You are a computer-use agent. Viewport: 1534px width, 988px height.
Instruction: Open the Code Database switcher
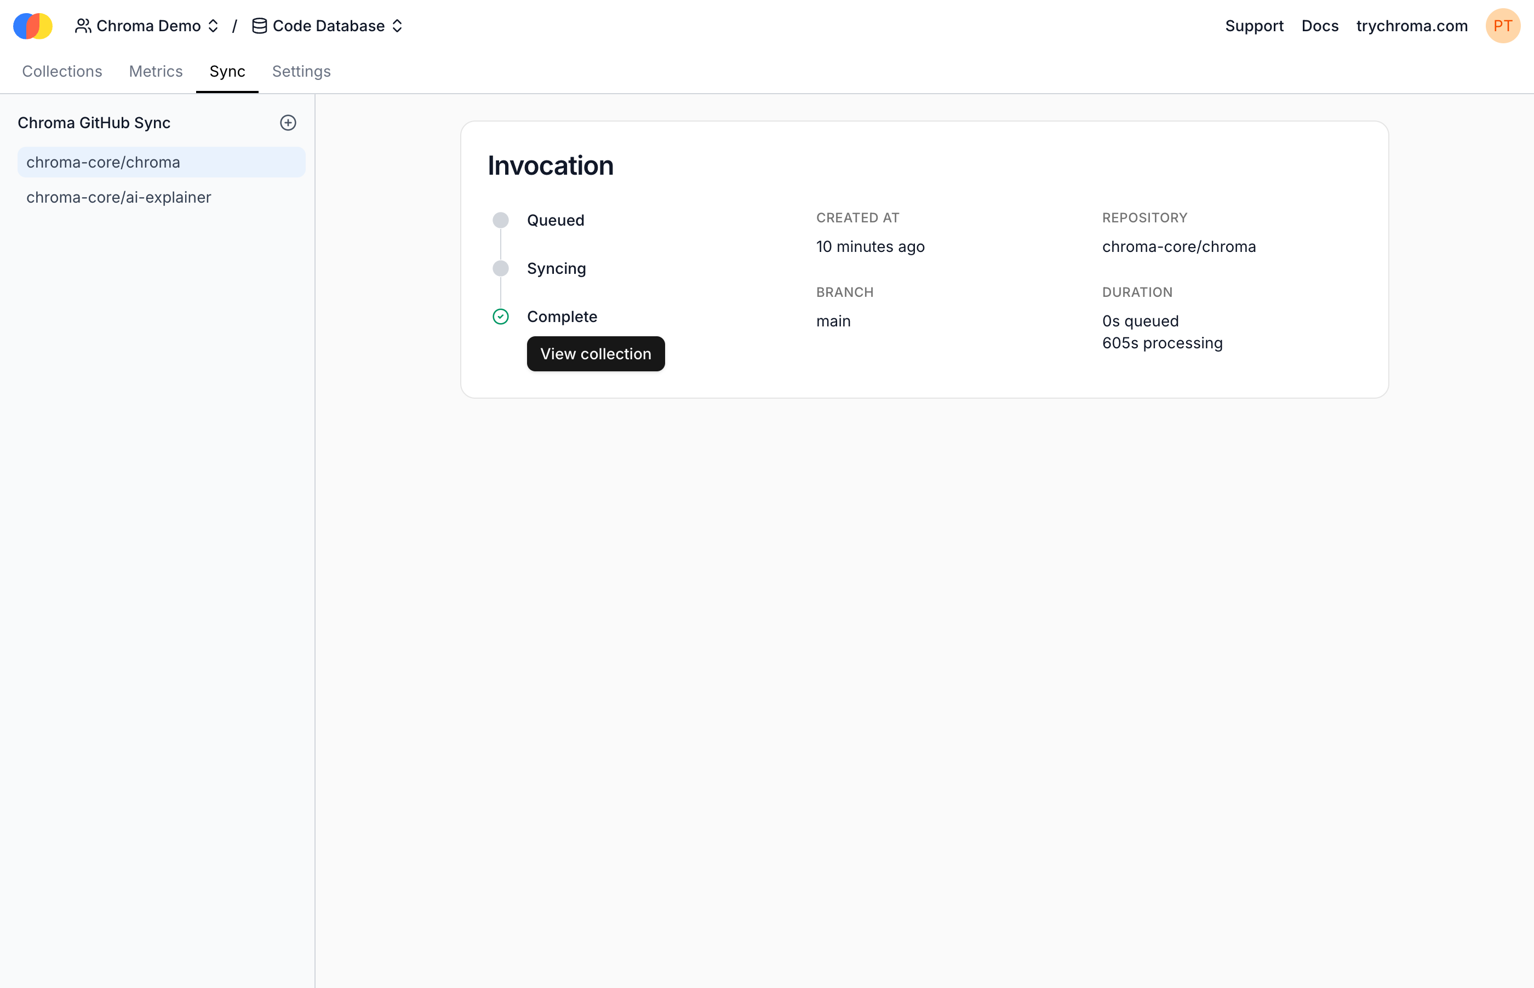(328, 26)
